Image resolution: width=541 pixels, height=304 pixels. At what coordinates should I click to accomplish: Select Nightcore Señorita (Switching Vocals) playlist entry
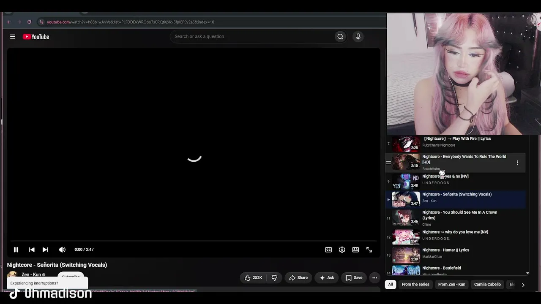point(456,199)
